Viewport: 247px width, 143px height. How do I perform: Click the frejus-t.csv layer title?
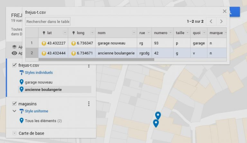(29, 65)
